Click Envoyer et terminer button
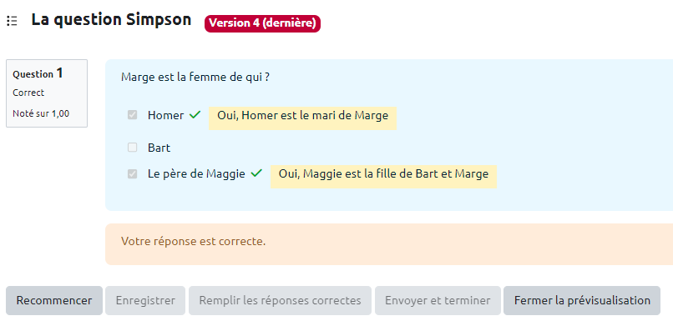This screenshot has height=326, width=673. pyautogui.click(x=438, y=300)
